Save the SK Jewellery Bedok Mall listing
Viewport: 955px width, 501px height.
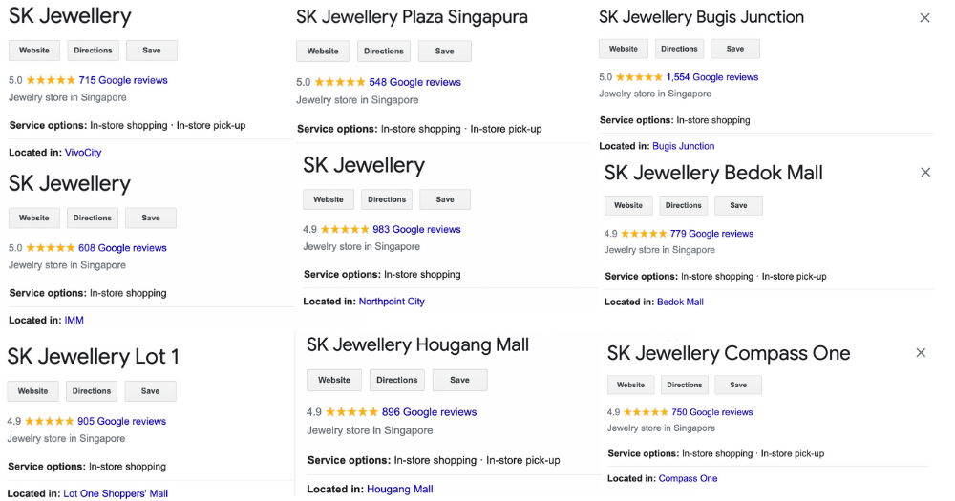pos(738,206)
